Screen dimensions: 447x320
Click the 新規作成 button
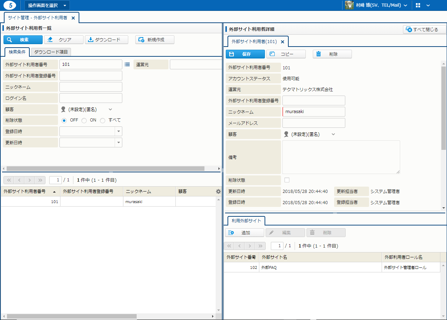tap(155, 40)
